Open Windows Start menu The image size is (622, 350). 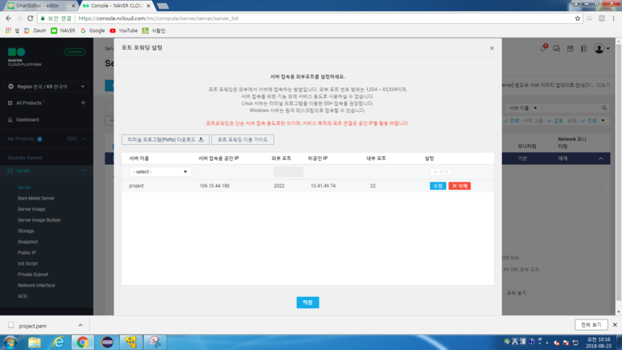(10, 342)
